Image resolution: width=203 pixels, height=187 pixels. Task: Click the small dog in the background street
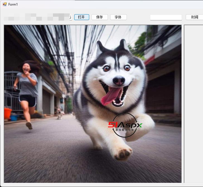click(x=59, y=112)
